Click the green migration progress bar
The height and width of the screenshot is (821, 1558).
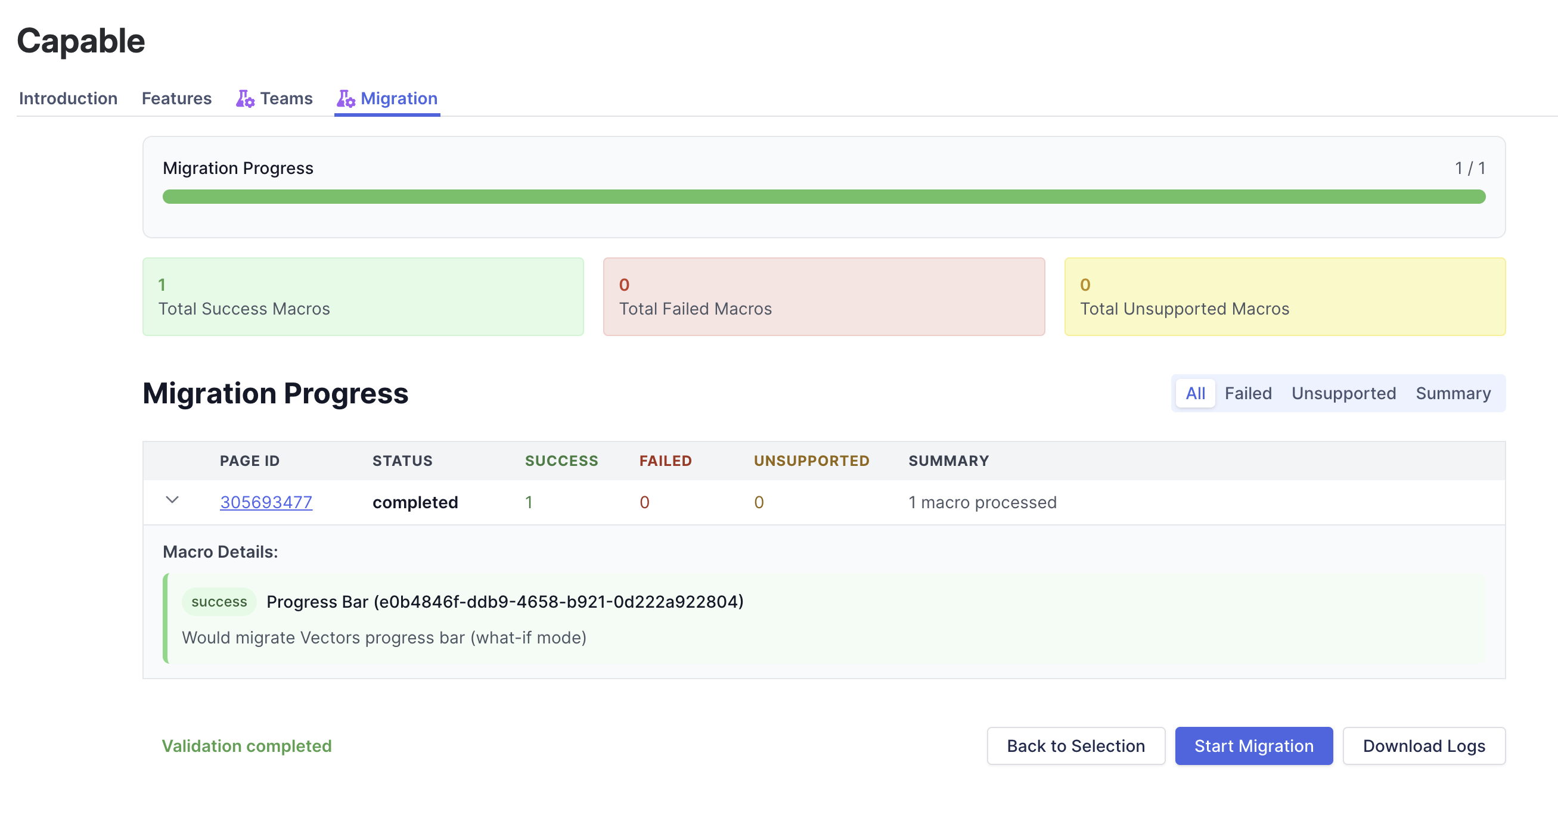pyautogui.click(x=824, y=197)
